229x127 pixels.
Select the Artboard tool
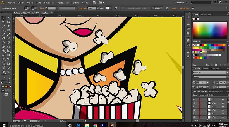click(x=4, y=68)
